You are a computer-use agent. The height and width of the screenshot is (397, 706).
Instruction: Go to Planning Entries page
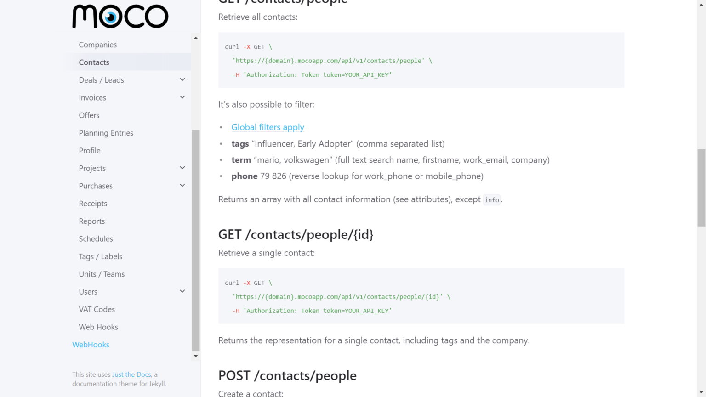pos(106,133)
